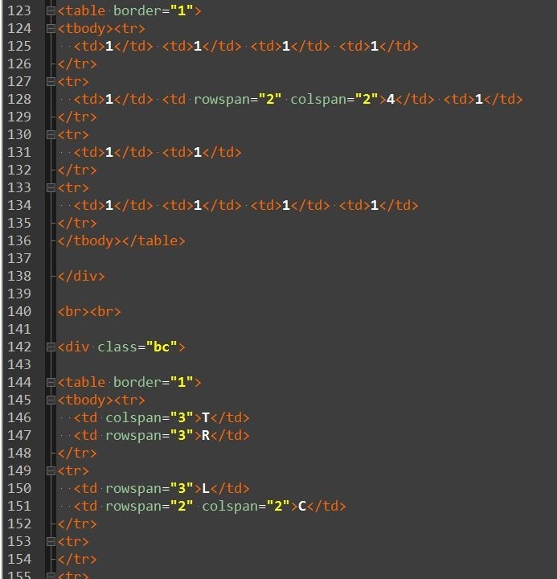Click the third <td>1</td> on line 134
The width and height of the screenshot is (557, 579).
290,205
